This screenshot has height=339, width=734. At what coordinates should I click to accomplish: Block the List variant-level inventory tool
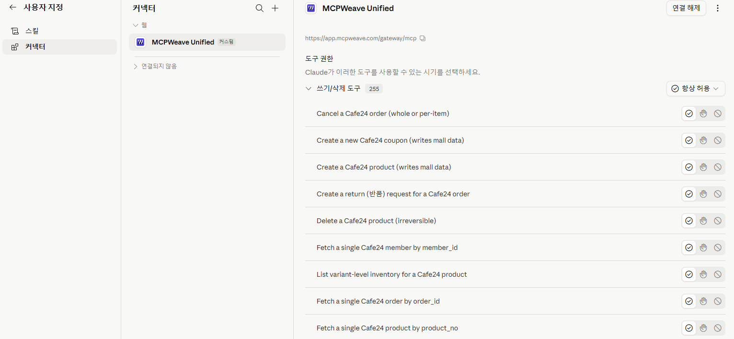tap(718, 274)
